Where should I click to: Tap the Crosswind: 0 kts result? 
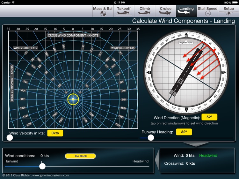179,163
